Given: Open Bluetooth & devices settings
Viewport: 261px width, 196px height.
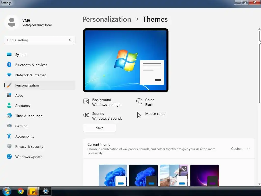Looking at the screenshot, I should tap(40, 65).
